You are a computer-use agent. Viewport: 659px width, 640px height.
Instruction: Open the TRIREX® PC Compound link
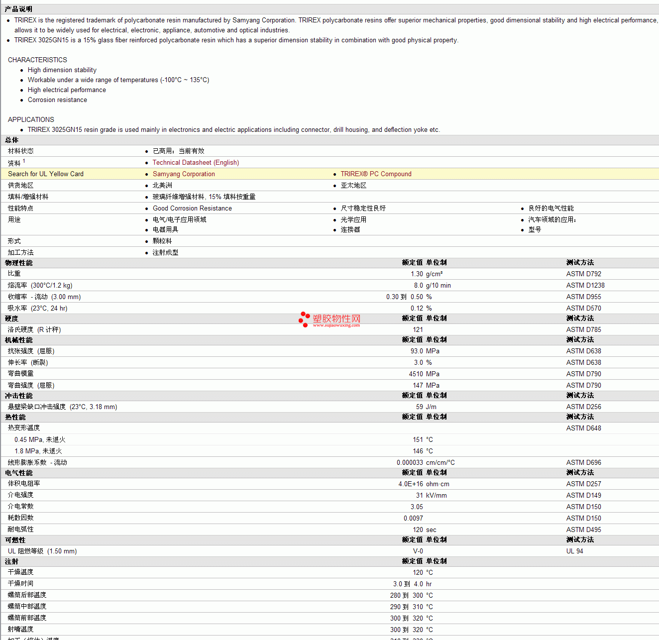[376, 174]
